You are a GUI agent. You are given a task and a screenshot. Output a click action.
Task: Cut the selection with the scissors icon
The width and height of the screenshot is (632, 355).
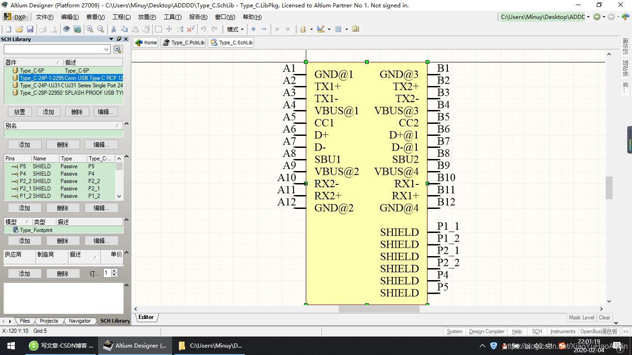[x=113, y=29]
